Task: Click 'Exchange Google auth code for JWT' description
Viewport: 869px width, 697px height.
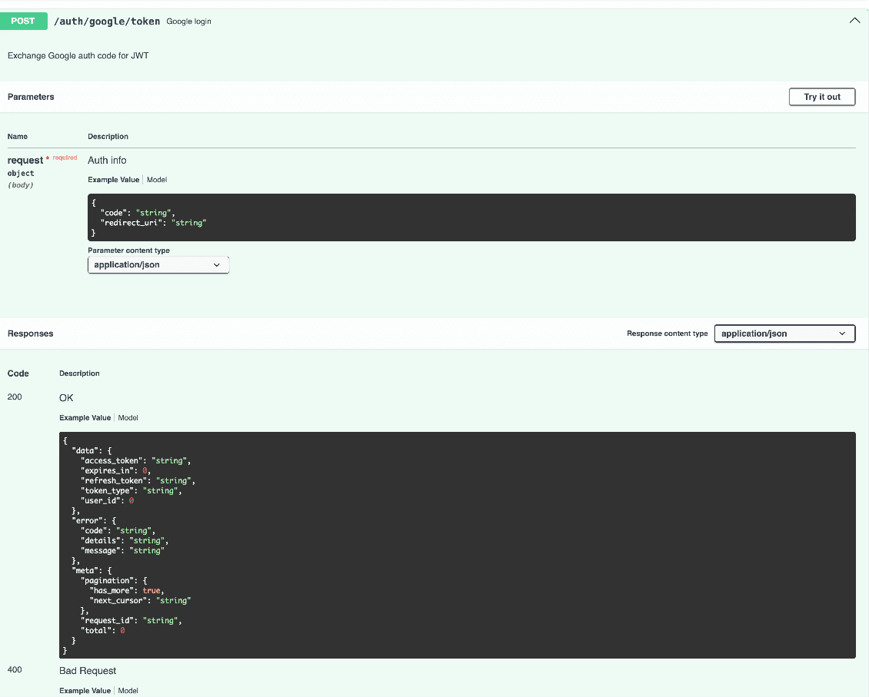Action: 78,55
